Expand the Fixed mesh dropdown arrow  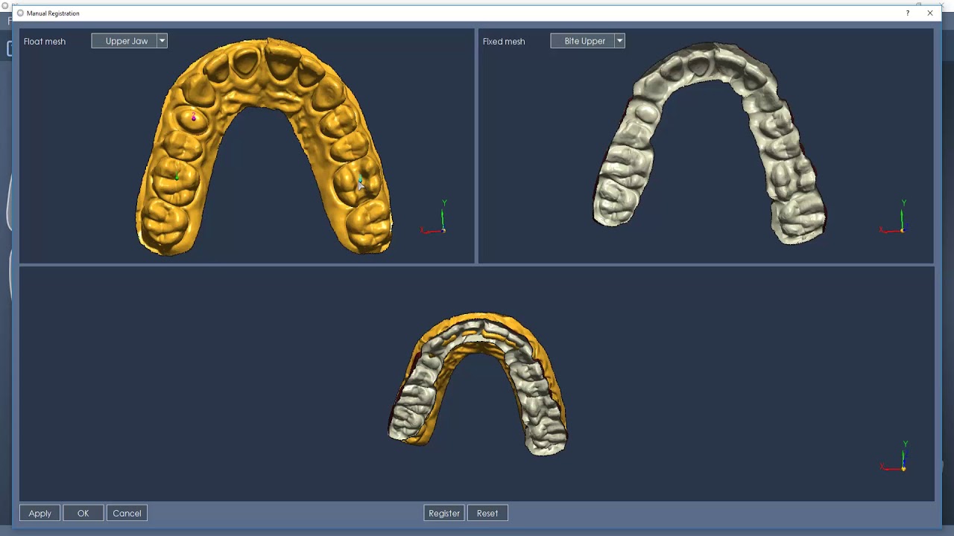click(x=619, y=41)
